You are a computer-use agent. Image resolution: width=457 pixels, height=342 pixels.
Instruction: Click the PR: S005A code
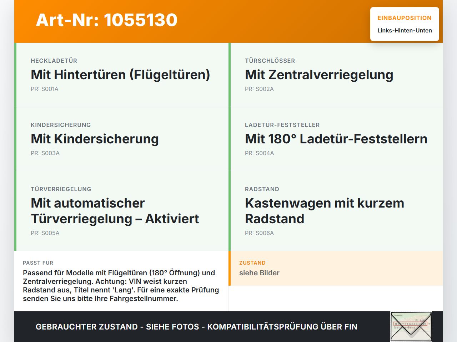pyautogui.click(x=45, y=233)
